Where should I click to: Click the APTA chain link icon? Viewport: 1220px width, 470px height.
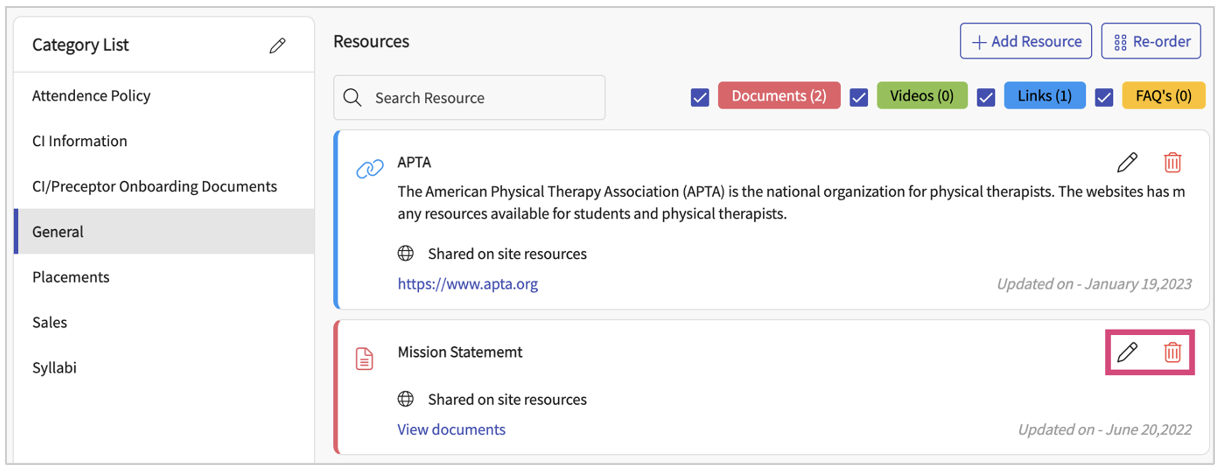370,169
